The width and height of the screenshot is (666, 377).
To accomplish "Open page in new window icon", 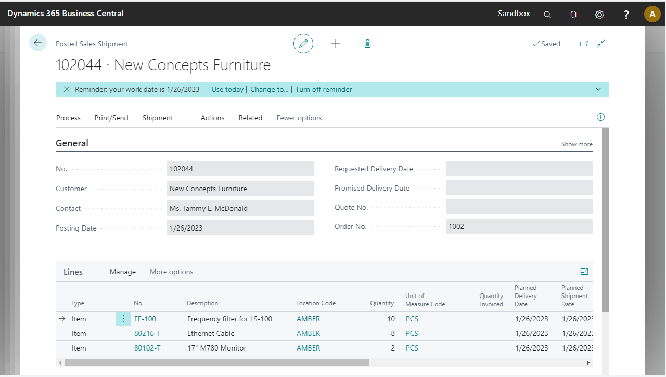I will pos(584,44).
